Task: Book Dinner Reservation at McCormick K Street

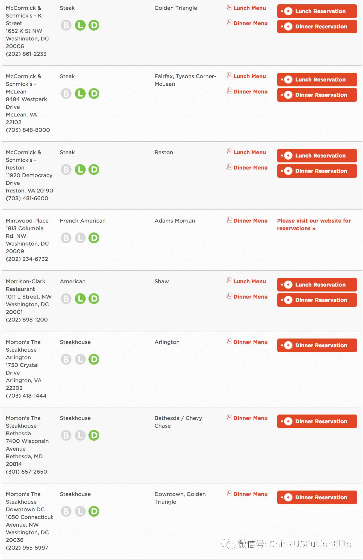Action: coord(317,27)
